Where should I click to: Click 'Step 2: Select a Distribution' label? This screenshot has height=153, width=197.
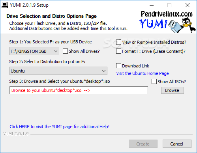click(x=47, y=62)
